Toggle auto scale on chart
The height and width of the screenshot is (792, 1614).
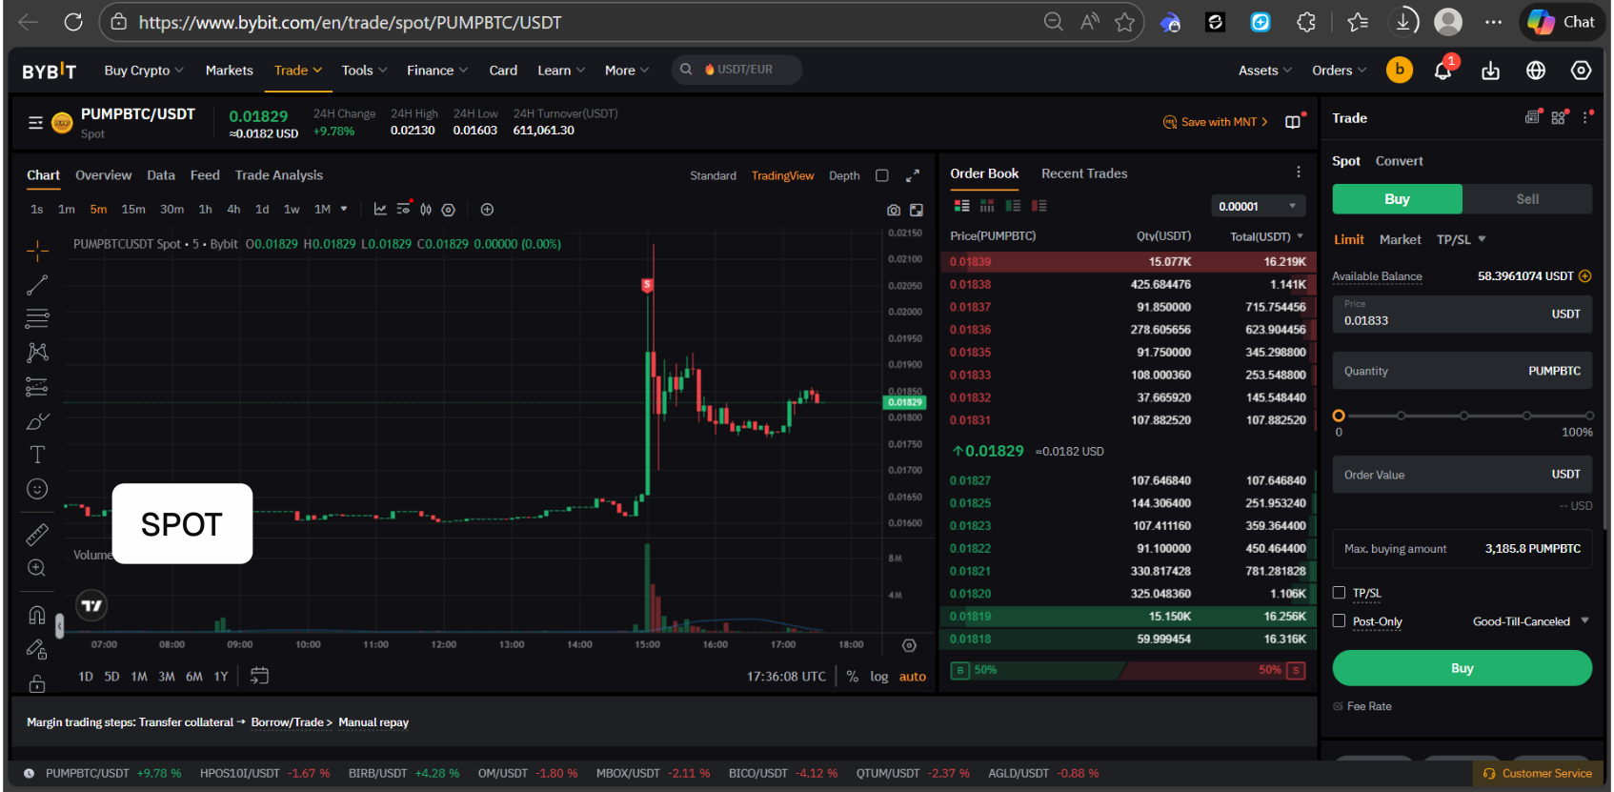tap(913, 677)
